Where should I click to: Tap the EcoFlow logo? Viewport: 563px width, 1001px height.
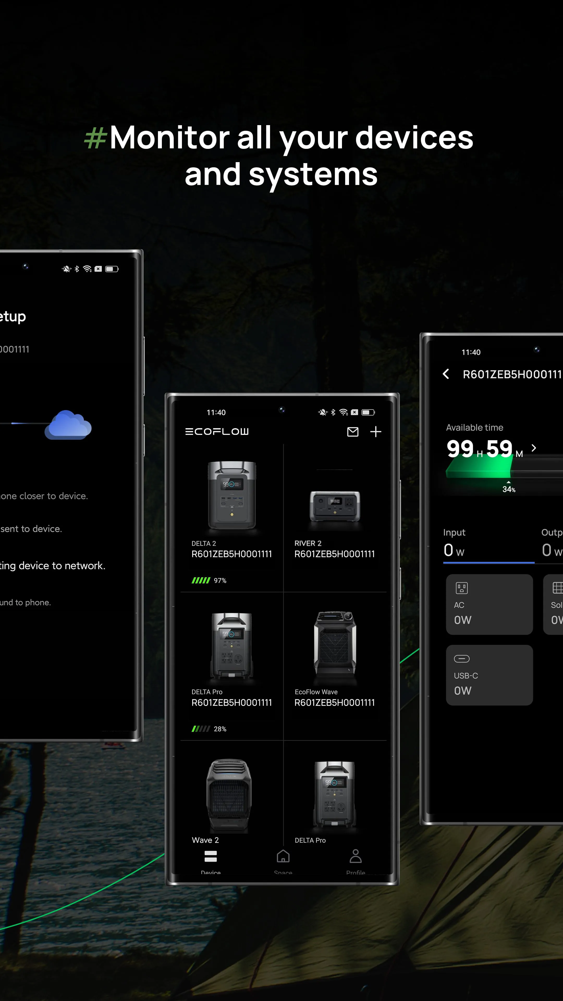[x=217, y=432]
